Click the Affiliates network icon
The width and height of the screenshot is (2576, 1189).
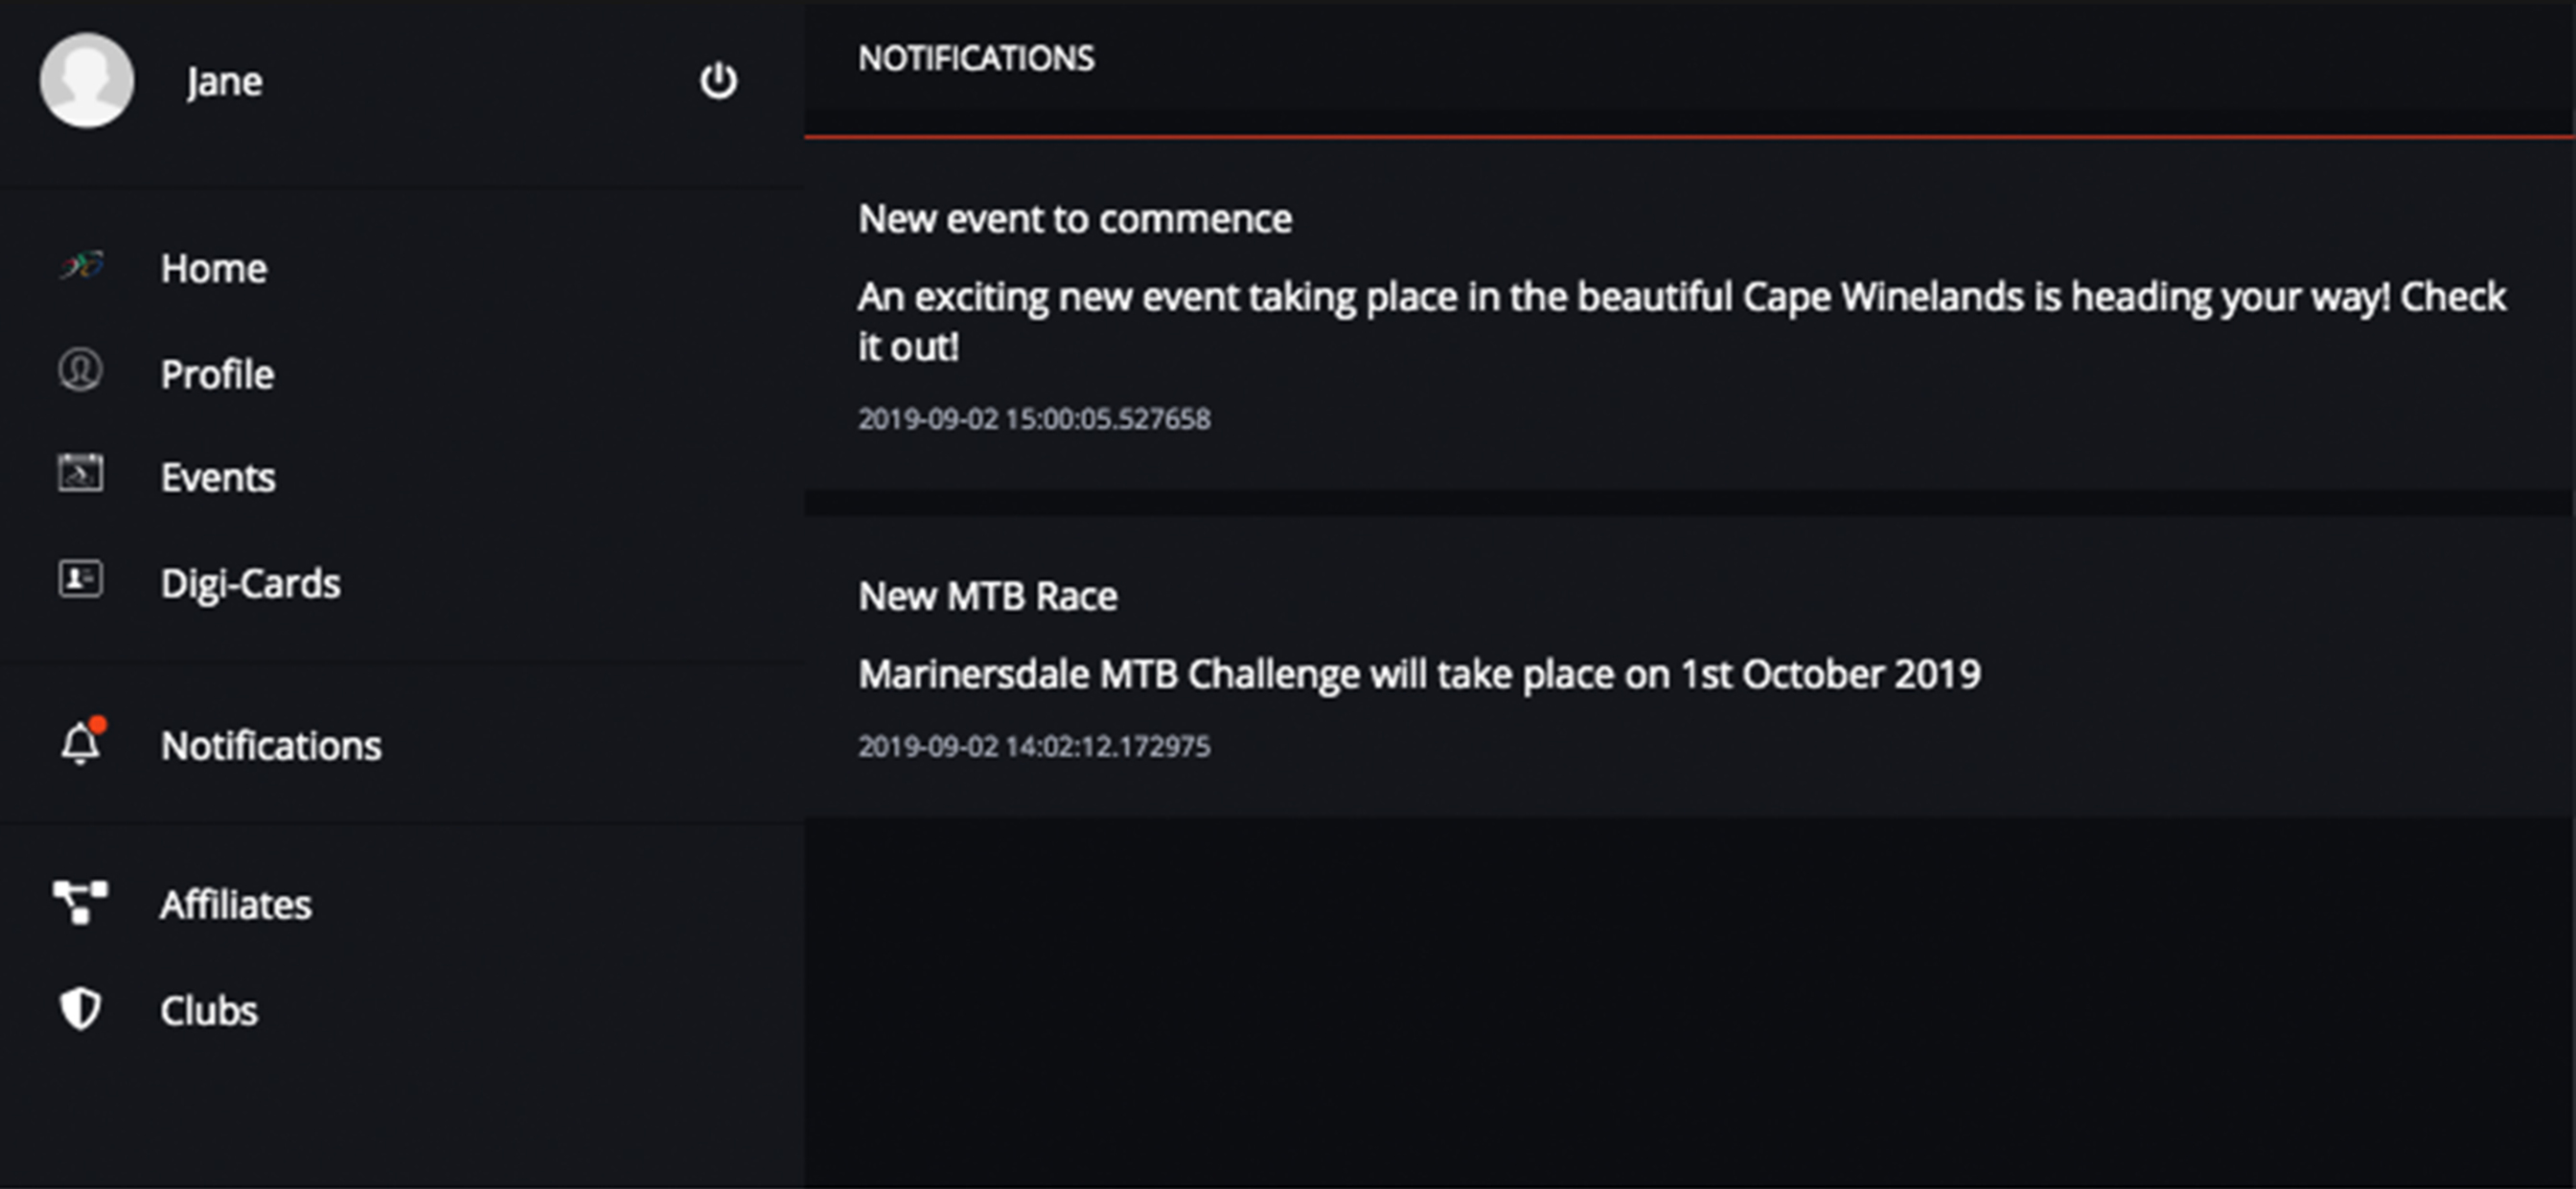click(80, 901)
